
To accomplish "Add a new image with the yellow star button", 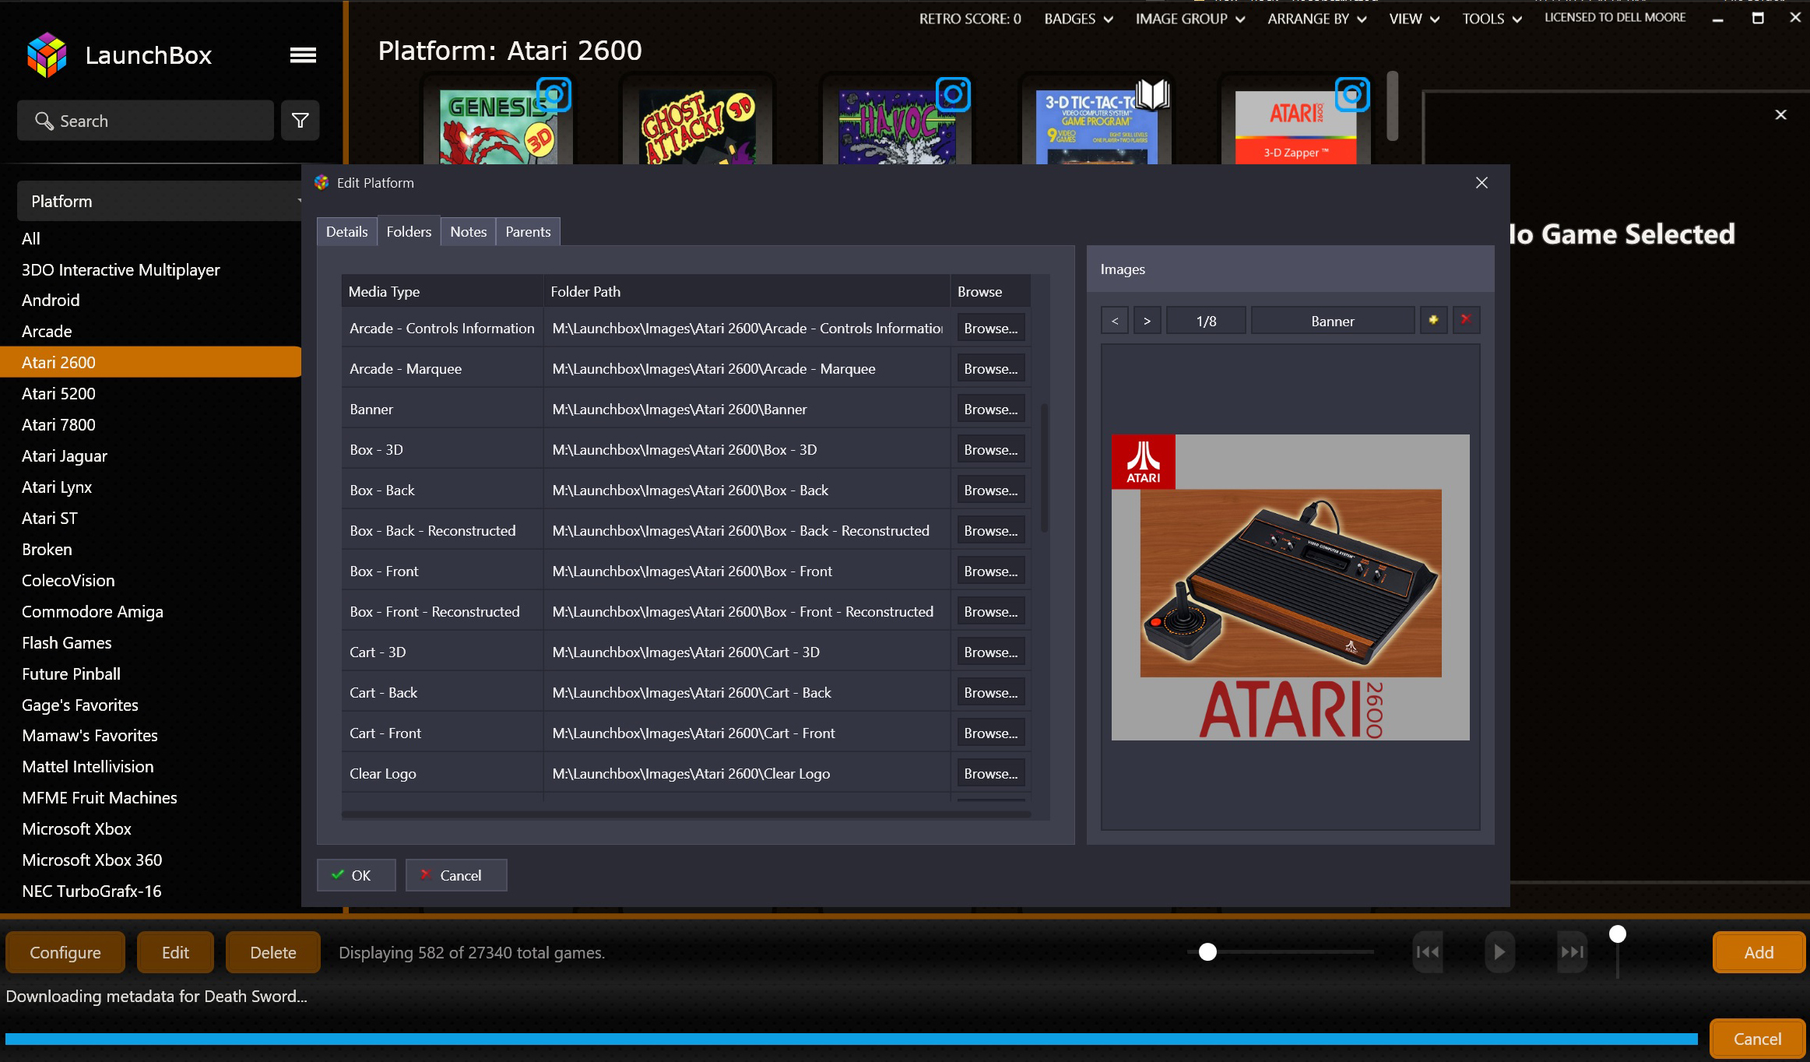I will (x=1433, y=320).
